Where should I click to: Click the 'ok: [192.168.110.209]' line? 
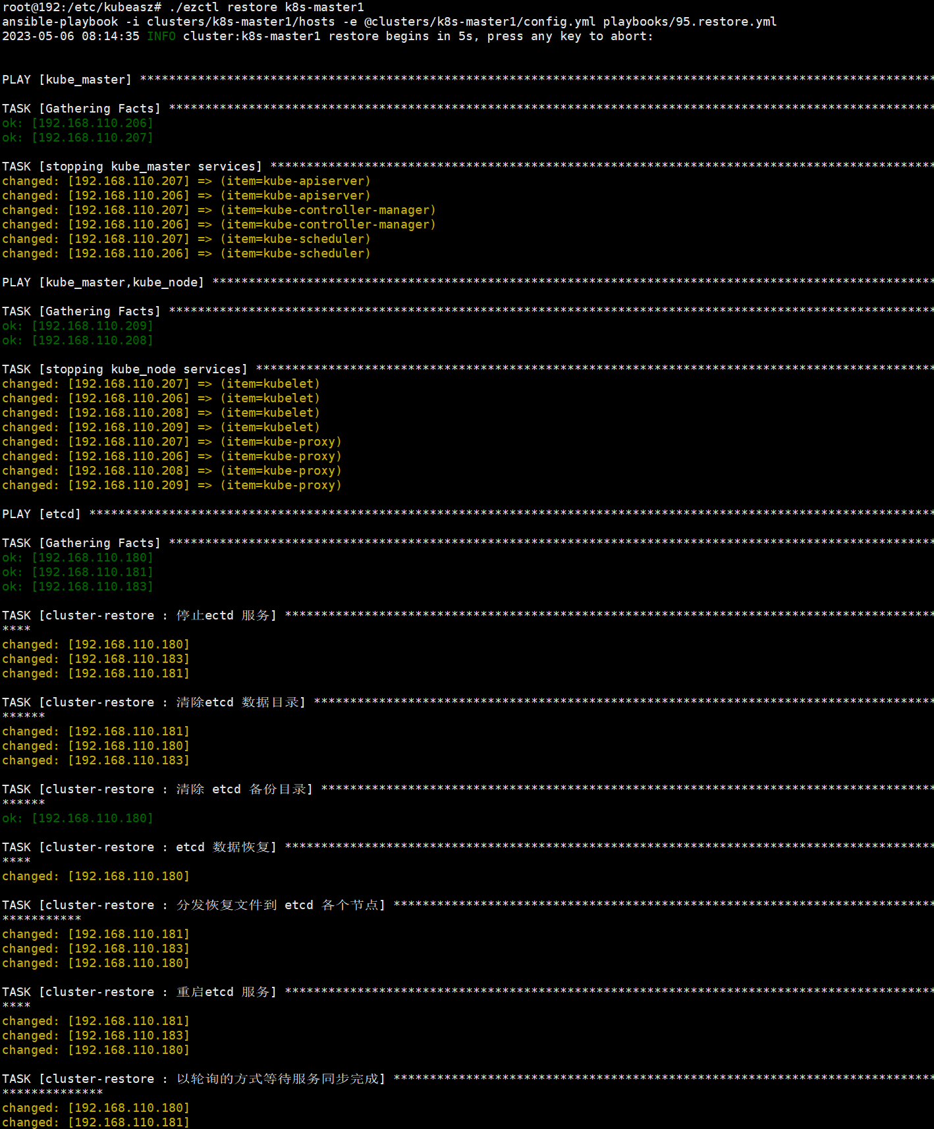(x=78, y=326)
